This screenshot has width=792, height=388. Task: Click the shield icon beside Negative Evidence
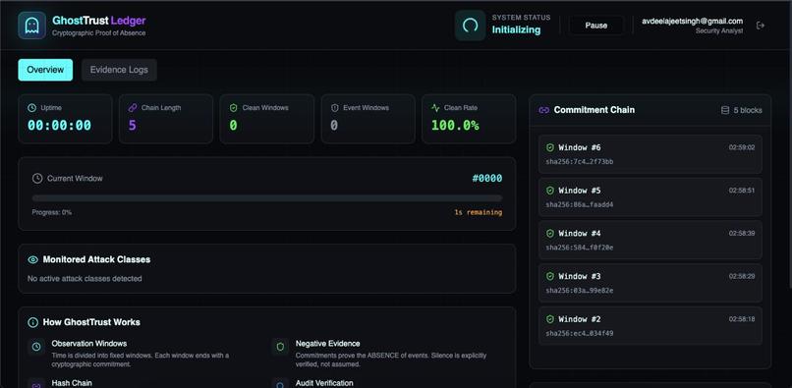[x=280, y=347]
